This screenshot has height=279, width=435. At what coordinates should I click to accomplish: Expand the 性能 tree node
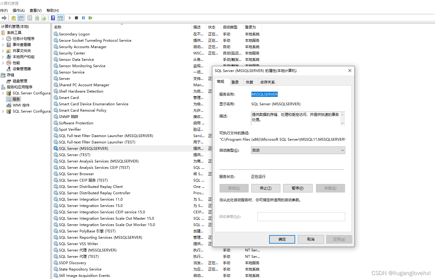coord(3,63)
